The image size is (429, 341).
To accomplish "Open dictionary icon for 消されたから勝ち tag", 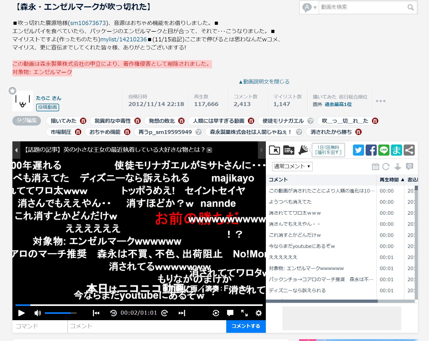I will coord(358,132).
